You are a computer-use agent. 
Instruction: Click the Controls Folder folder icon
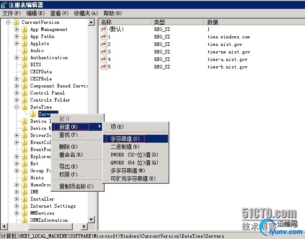pyautogui.click(x=24, y=100)
